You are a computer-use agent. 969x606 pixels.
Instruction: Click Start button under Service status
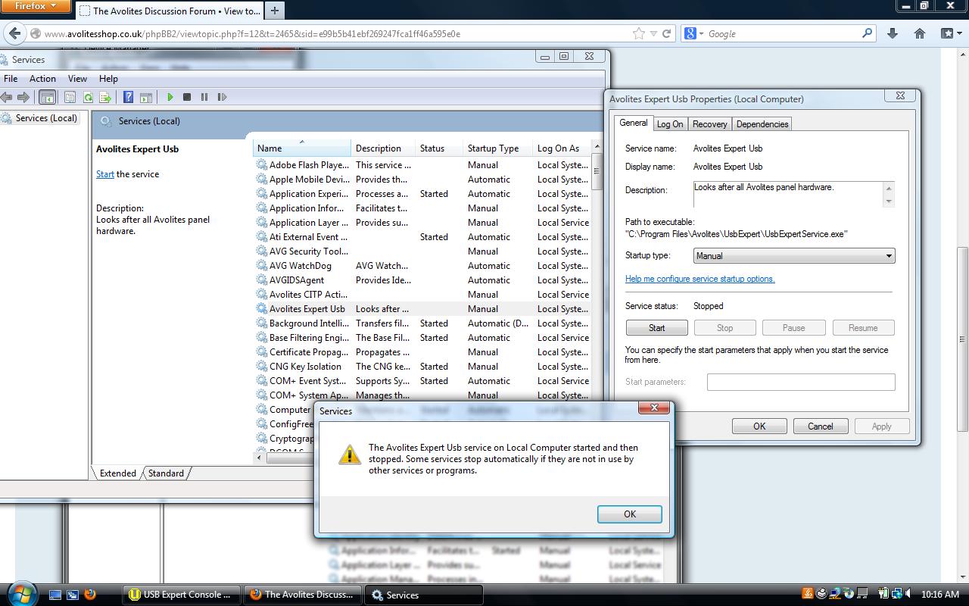[x=656, y=328]
